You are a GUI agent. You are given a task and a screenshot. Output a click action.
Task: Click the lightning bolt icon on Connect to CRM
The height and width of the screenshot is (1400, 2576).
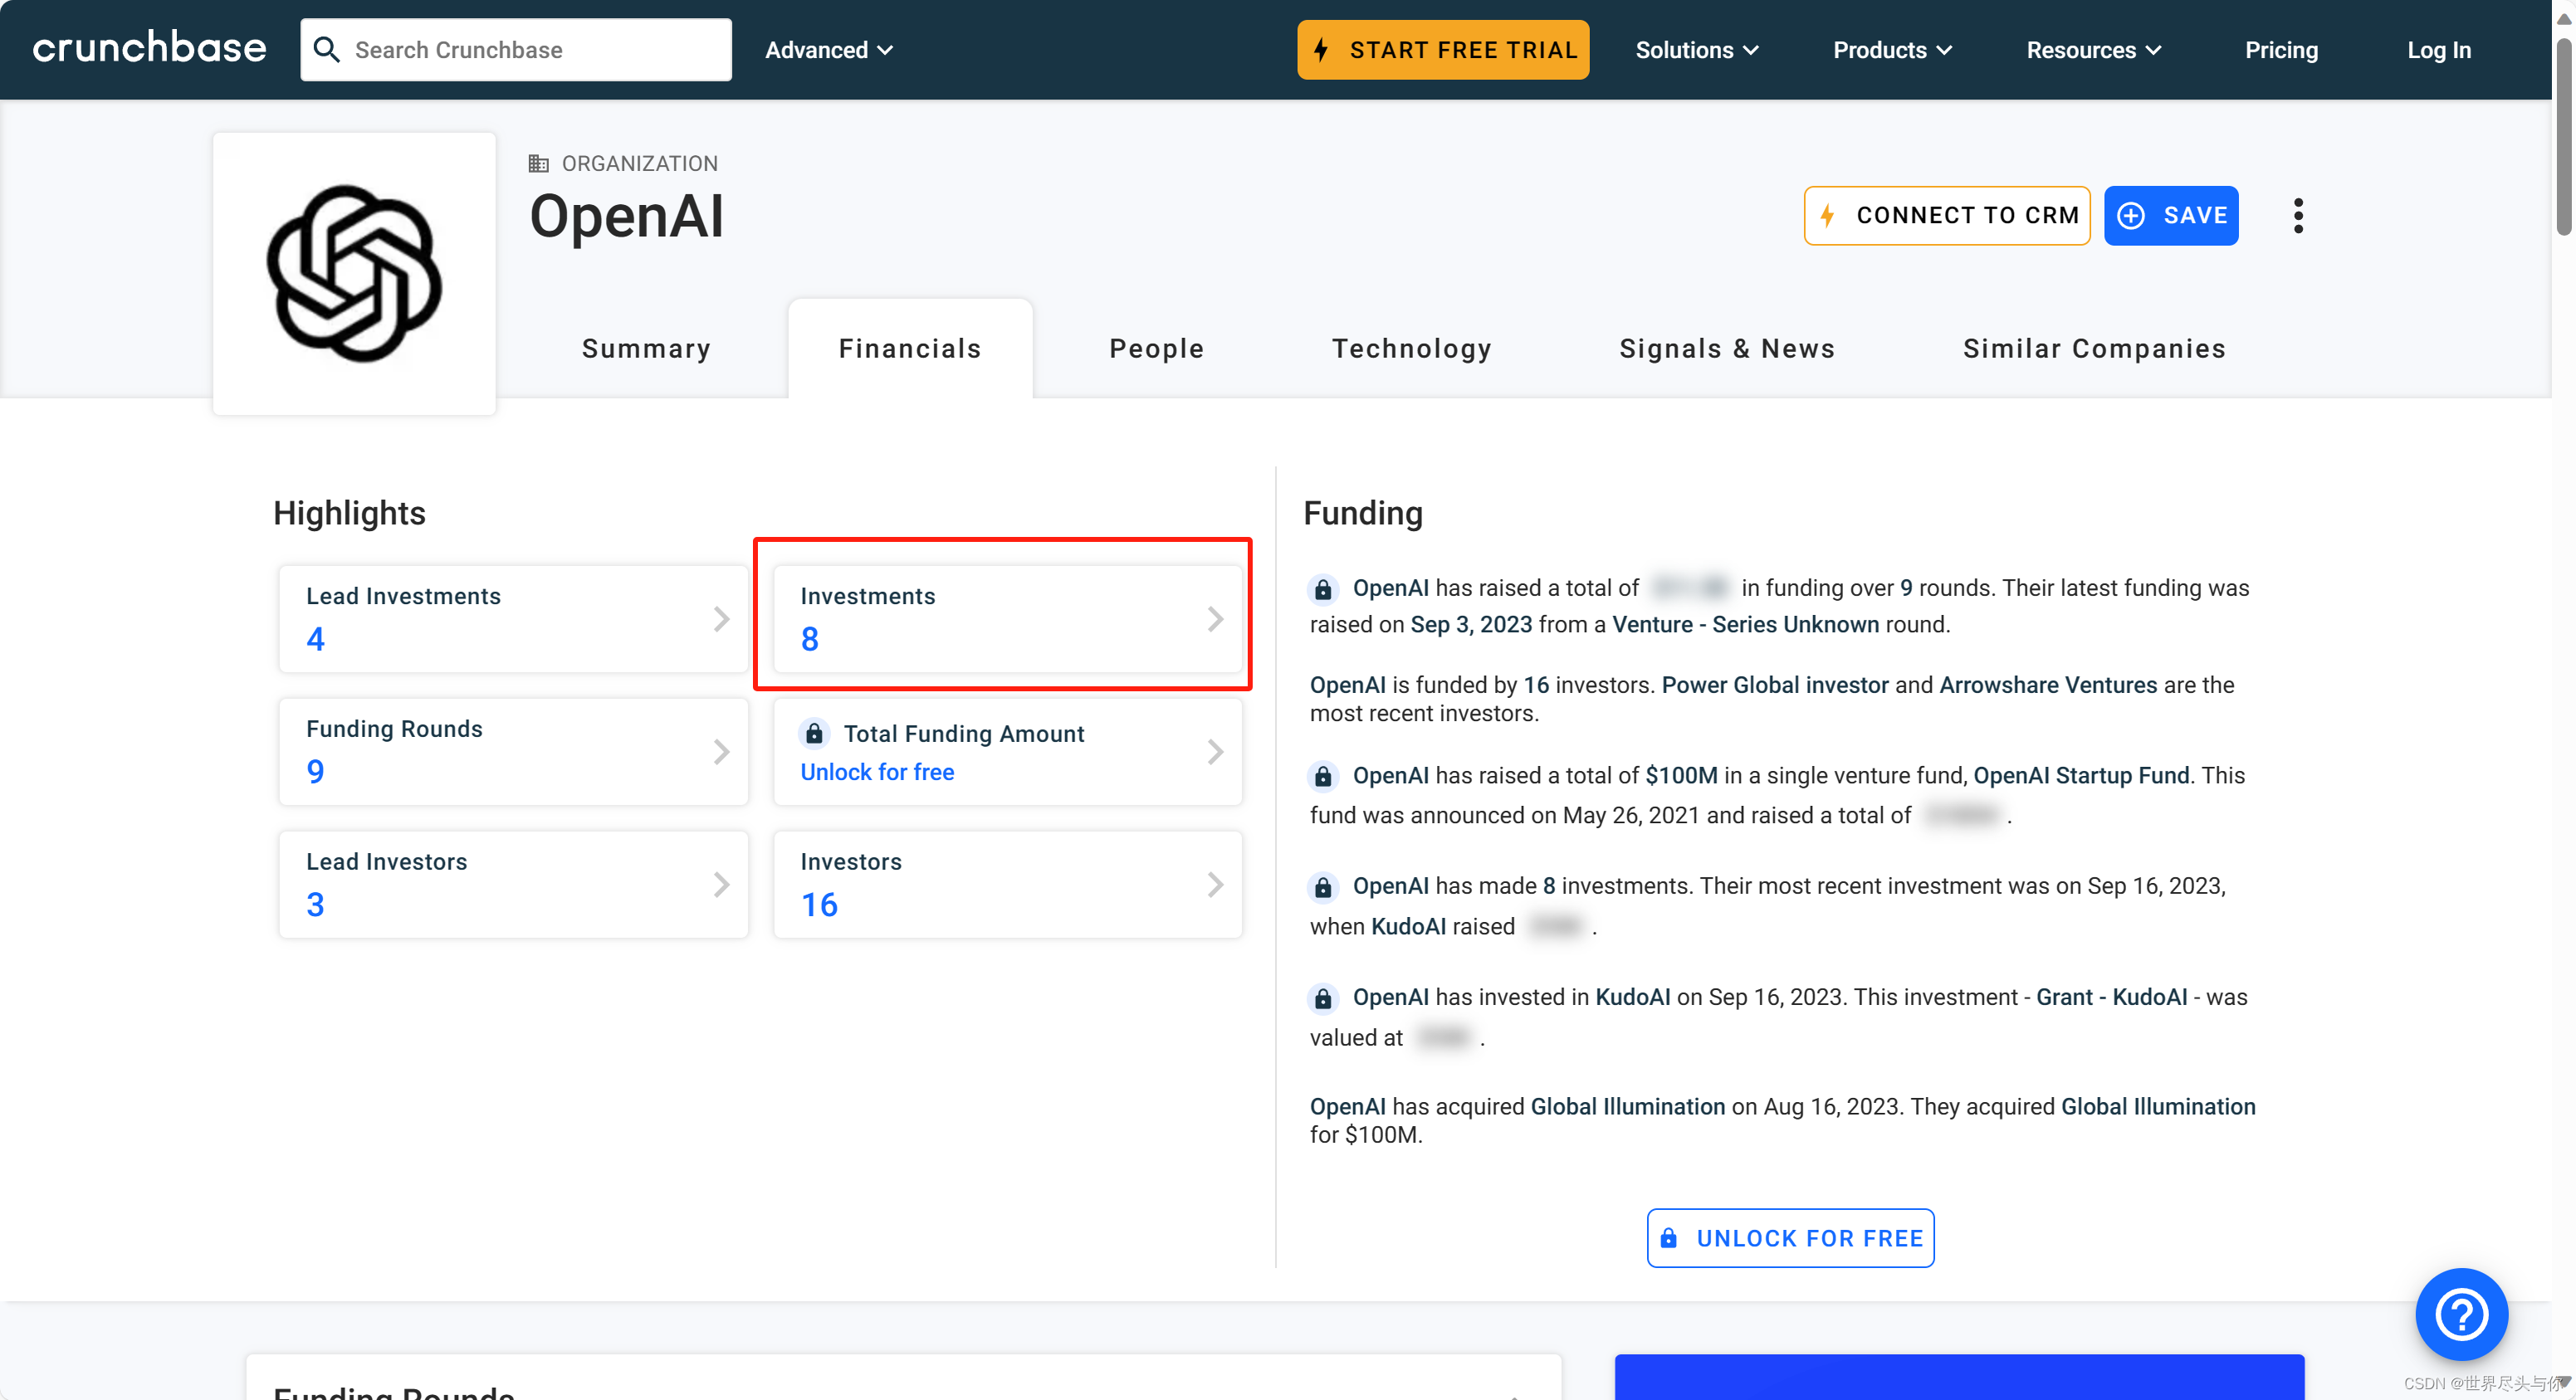coord(1831,216)
